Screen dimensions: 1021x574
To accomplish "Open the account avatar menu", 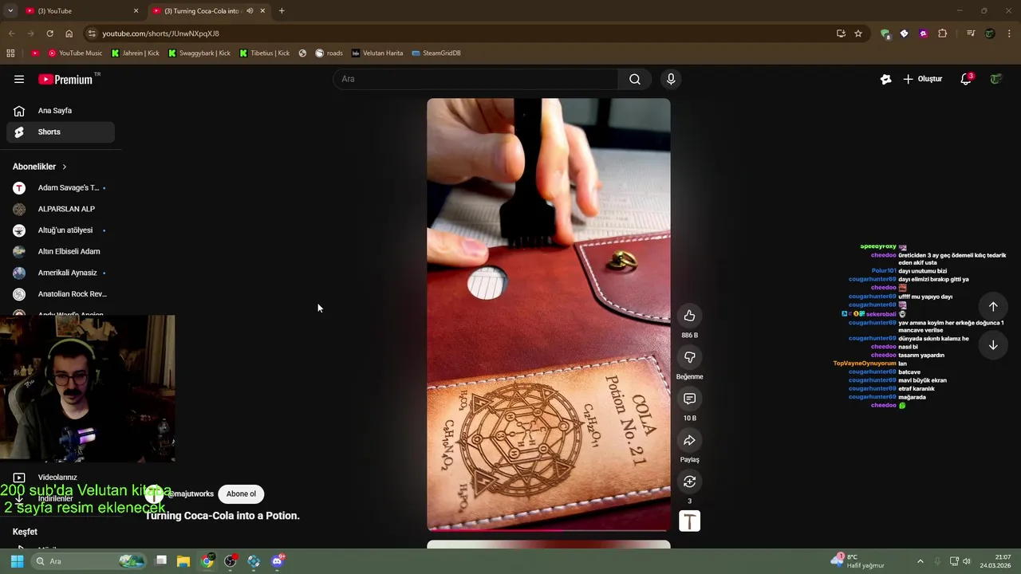I will (995, 79).
